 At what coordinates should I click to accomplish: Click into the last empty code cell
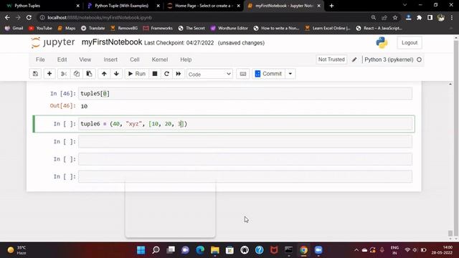pos(245,177)
